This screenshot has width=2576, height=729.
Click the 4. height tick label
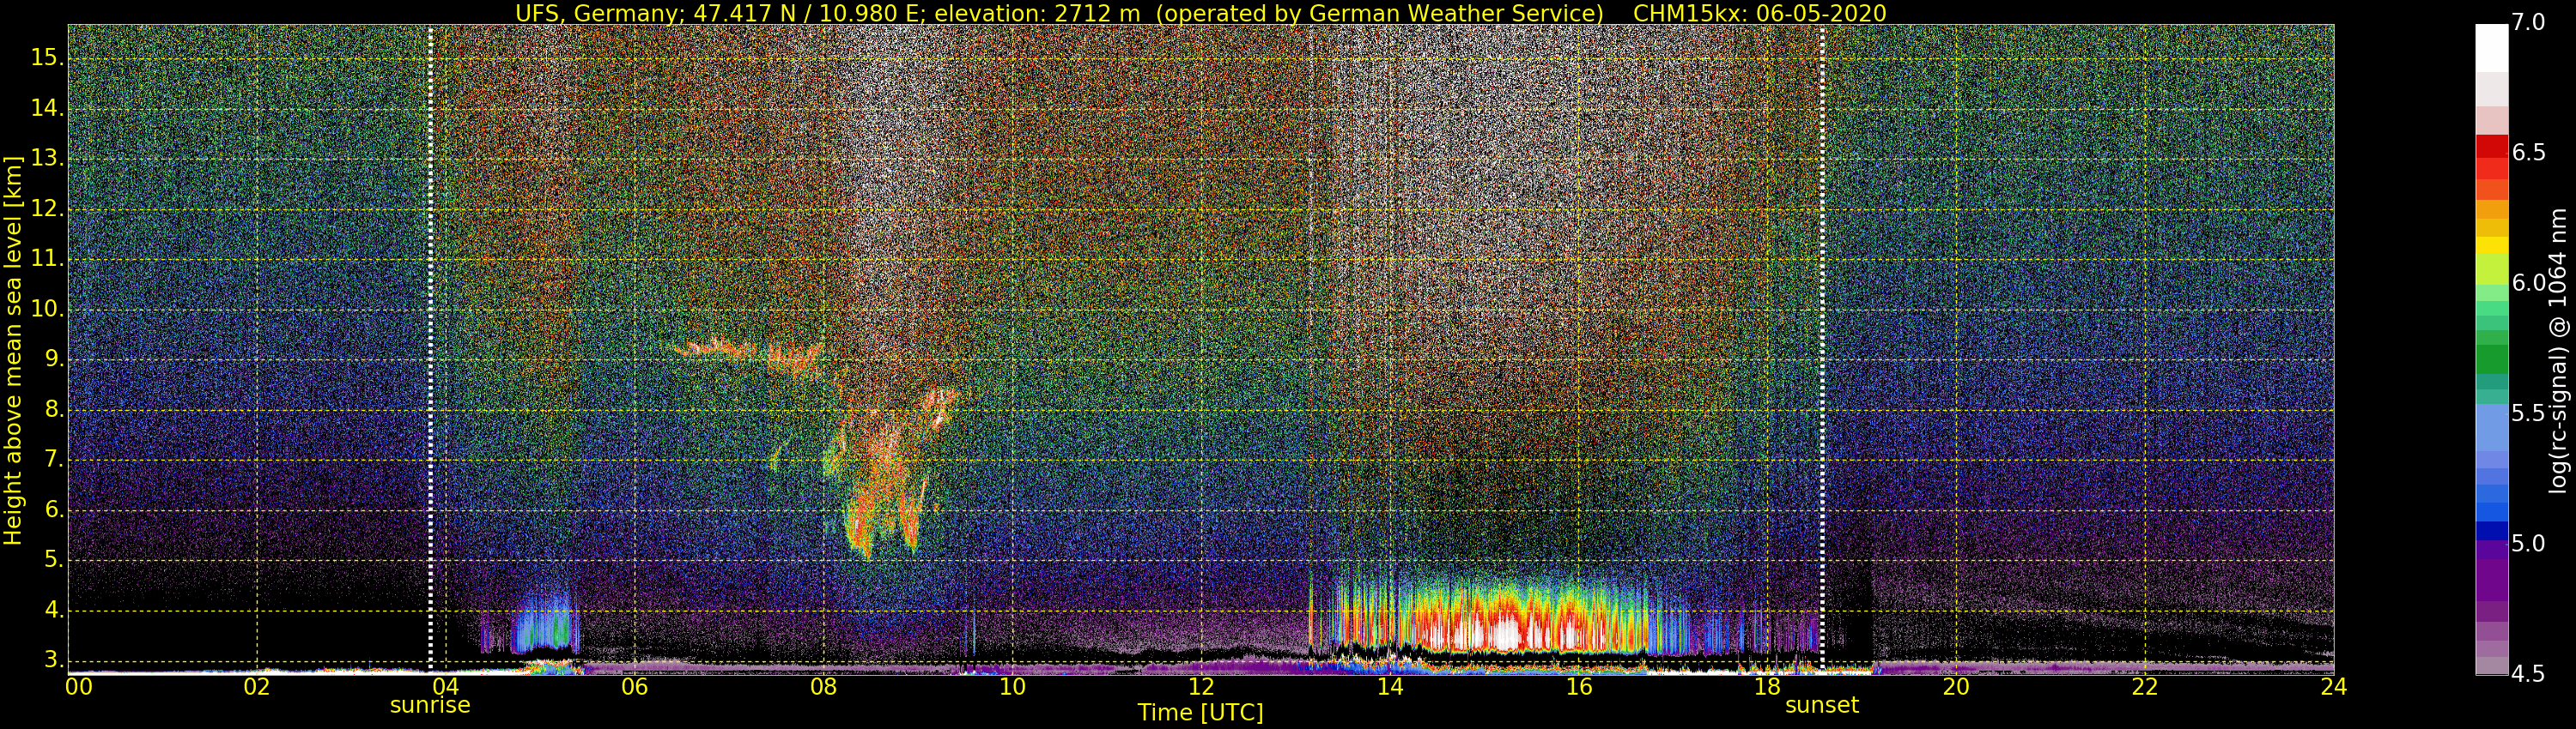[54, 610]
